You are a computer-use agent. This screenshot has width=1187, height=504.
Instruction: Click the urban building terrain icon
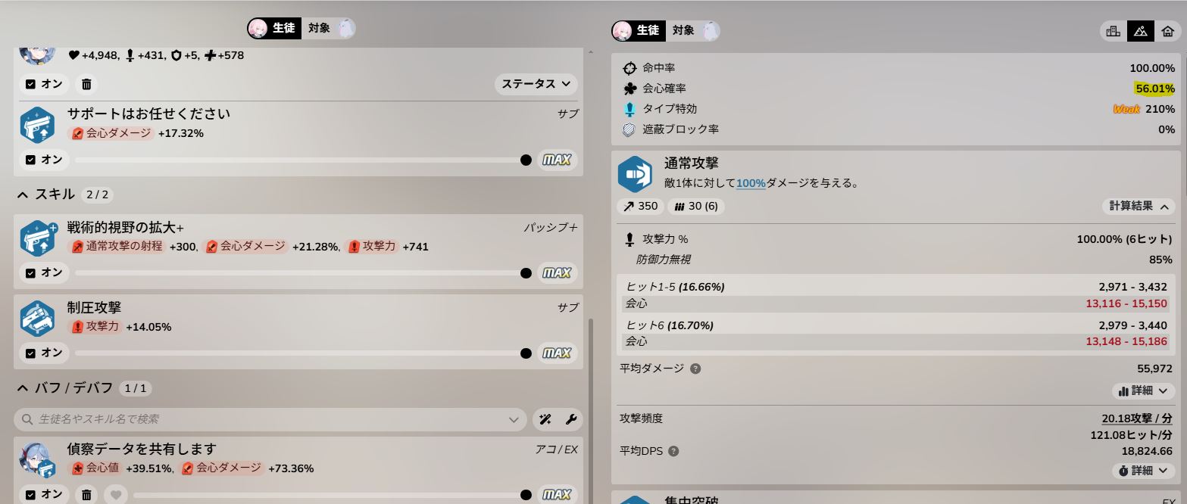[1113, 31]
